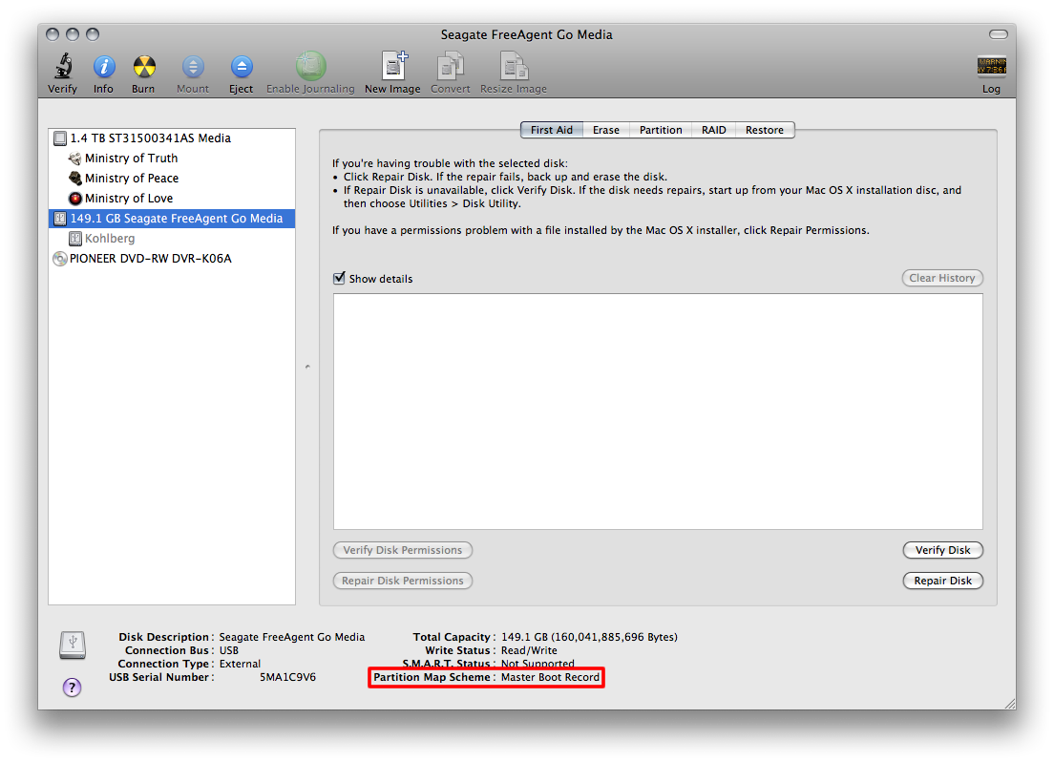
Task: Click the Burn radiation icon
Action: point(144,67)
